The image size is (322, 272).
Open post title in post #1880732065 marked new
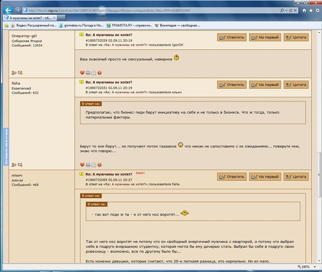(109, 174)
